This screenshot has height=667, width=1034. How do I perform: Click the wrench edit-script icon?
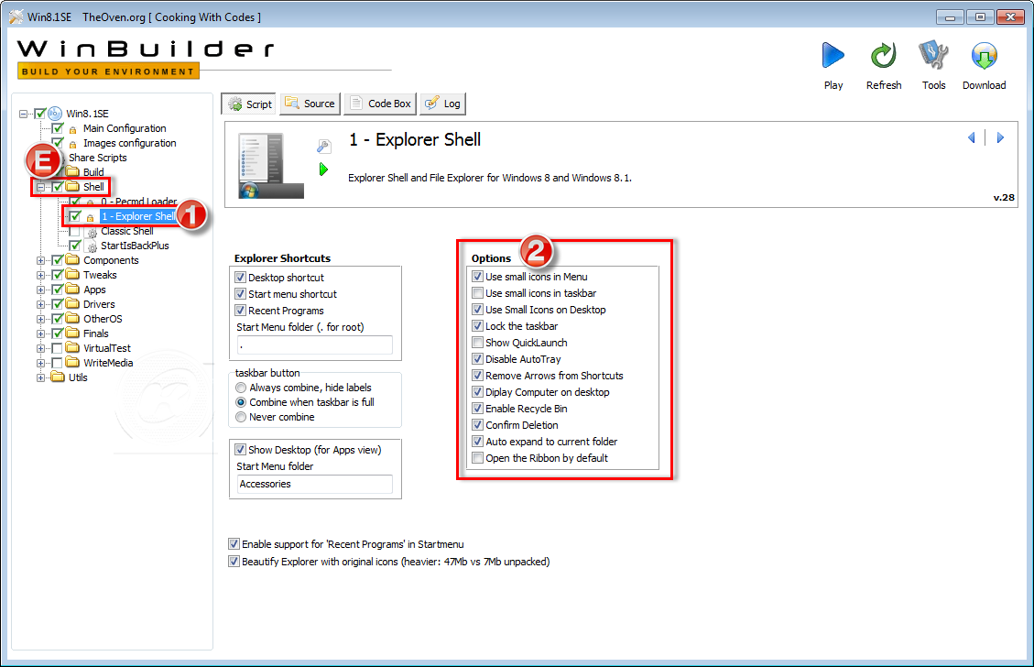click(x=324, y=146)
